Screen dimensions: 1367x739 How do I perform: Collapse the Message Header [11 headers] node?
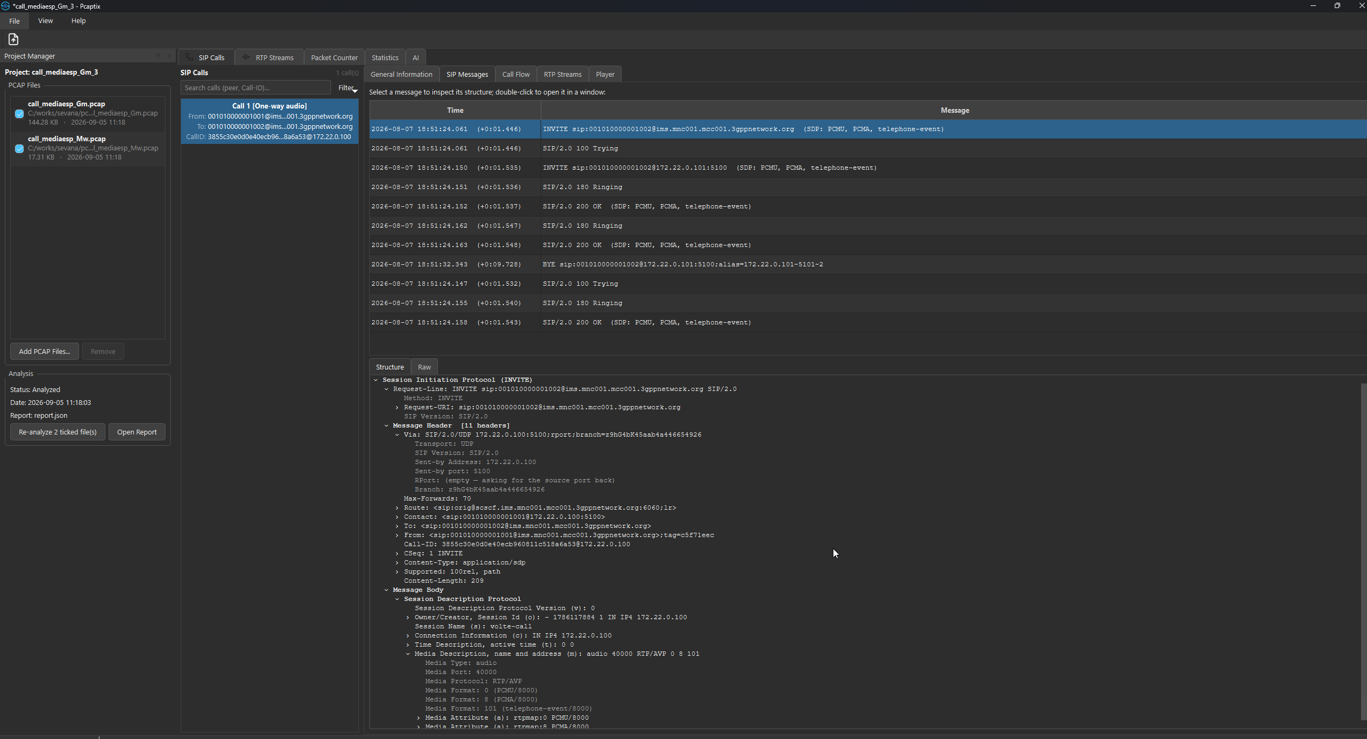coord(386,426)
